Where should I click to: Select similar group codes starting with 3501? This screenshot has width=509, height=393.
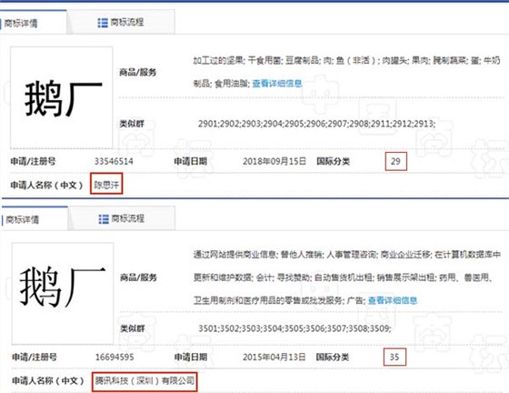click(x=294, y=328)
